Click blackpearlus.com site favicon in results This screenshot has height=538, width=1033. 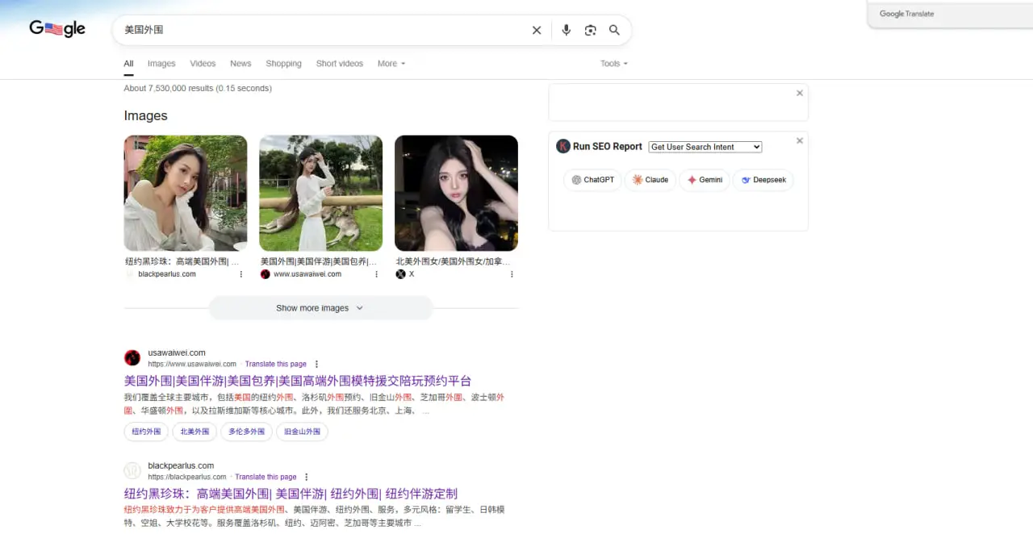(x=132, y=471)
